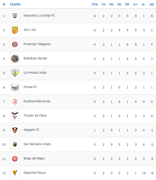Sort table by PTS column header
The width and height of the screenshot is (156, 180).
click(95, 5)
